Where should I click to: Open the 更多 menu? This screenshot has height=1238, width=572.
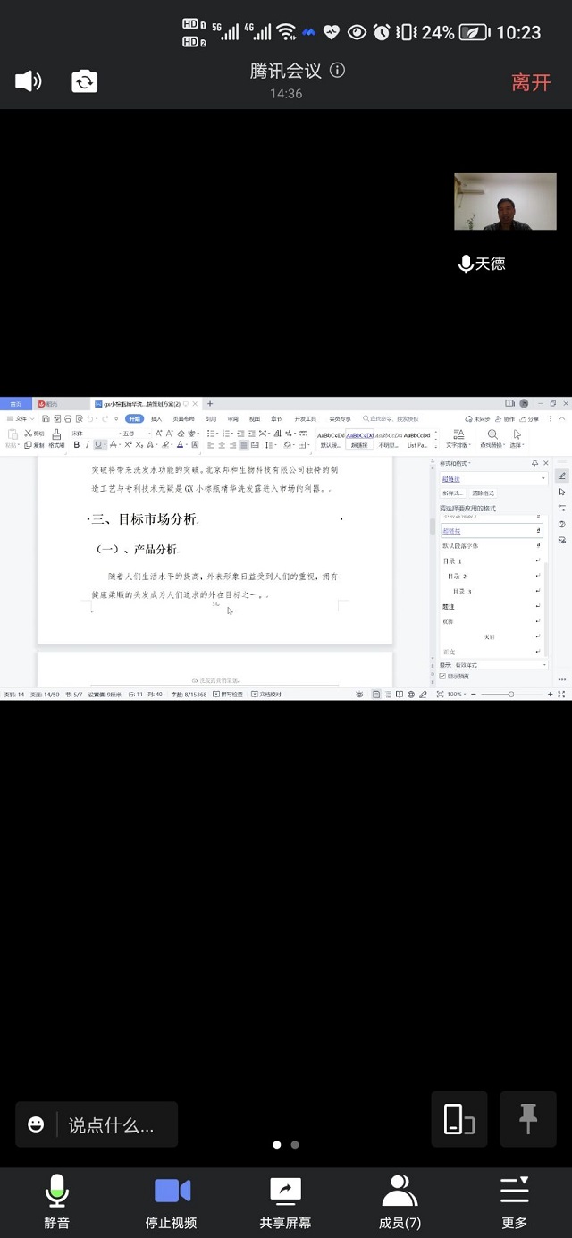(515, 1202)
